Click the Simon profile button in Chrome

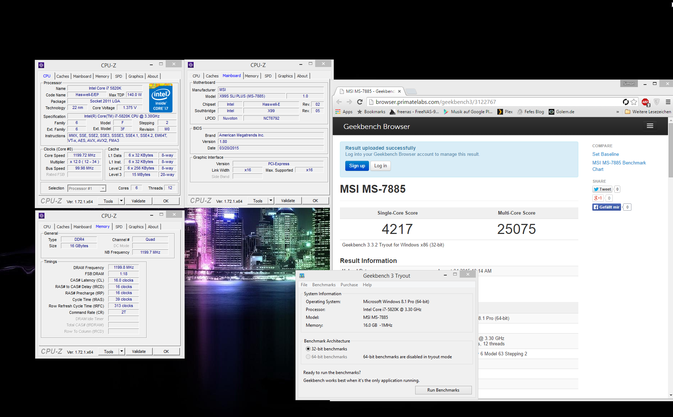coord(629,83)
